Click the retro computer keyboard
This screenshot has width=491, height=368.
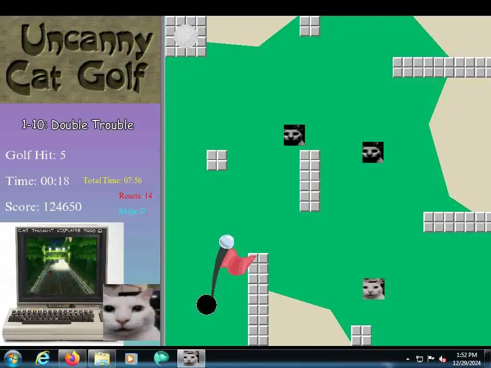[53, 316]
